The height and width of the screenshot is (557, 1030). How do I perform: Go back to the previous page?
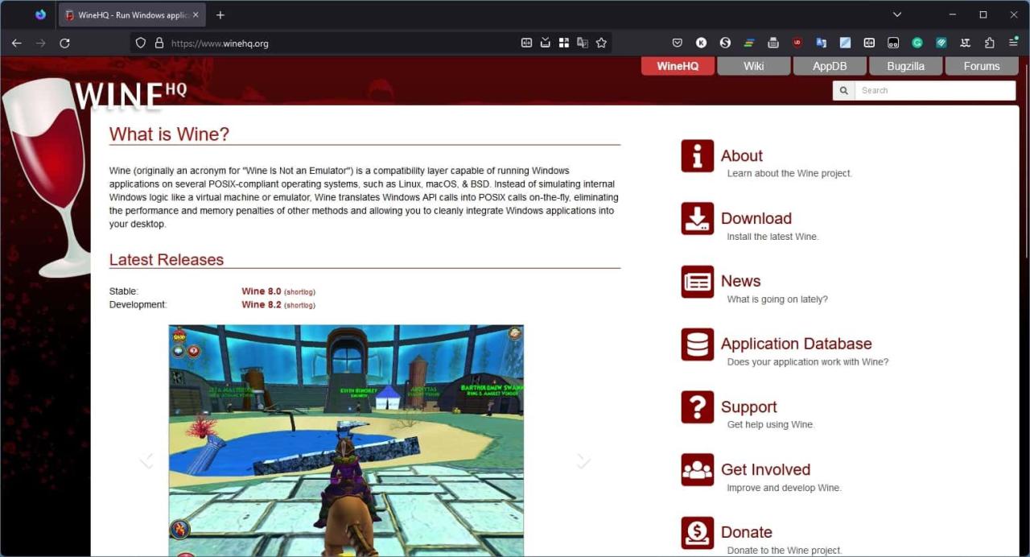pyautogui.click(x=16, y=43)
